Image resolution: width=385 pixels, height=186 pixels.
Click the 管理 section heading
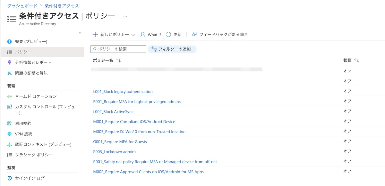(11, 86)
